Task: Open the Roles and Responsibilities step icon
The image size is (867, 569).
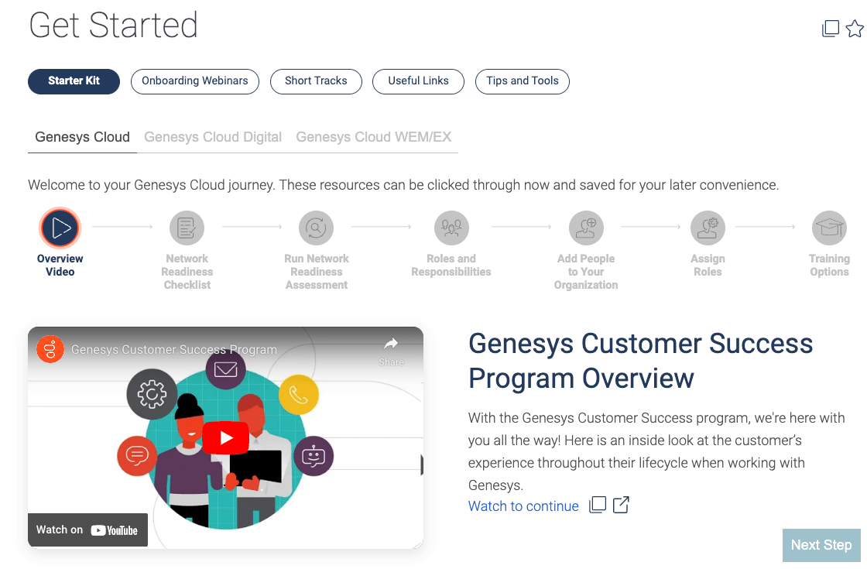Action: coord(451,228)
